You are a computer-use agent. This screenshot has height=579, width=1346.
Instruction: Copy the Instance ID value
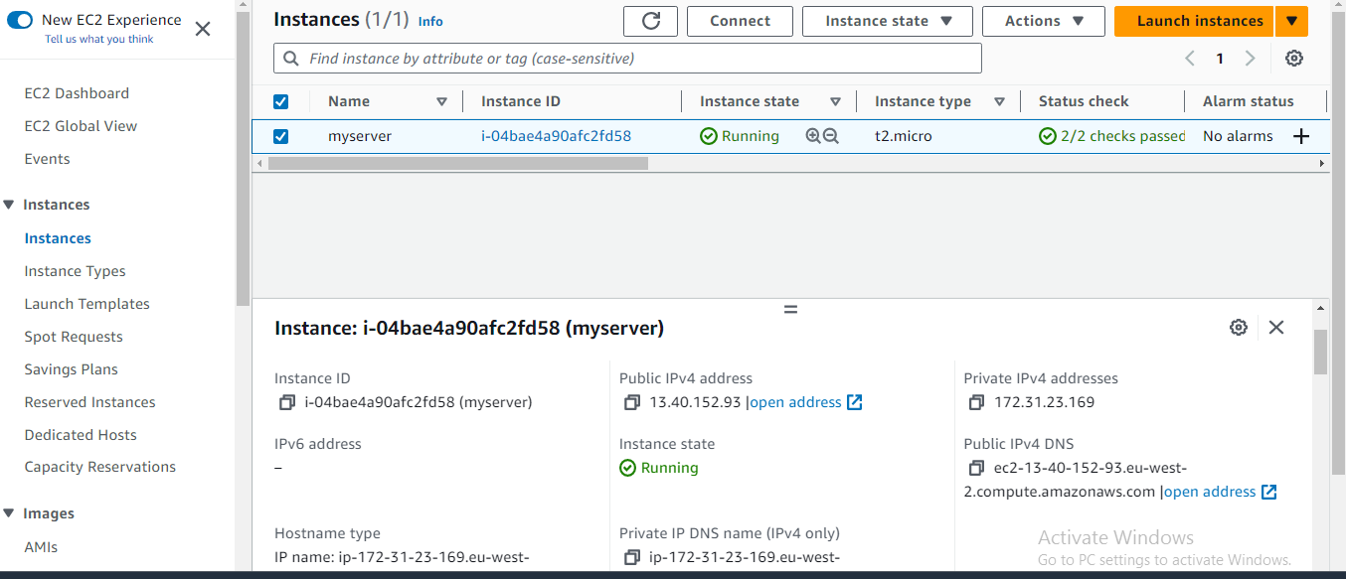point(286,402)
